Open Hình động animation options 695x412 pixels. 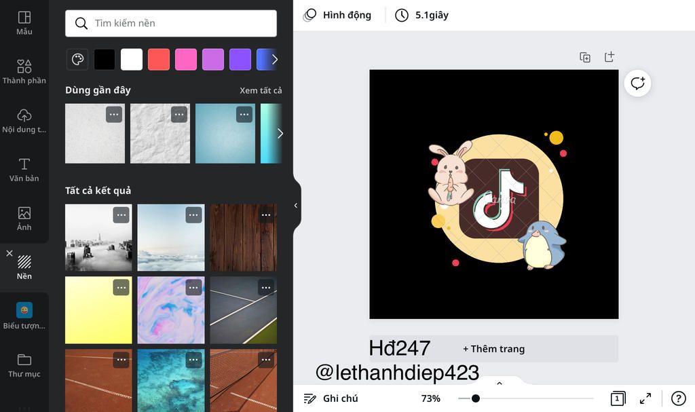[x=337, y=15]
